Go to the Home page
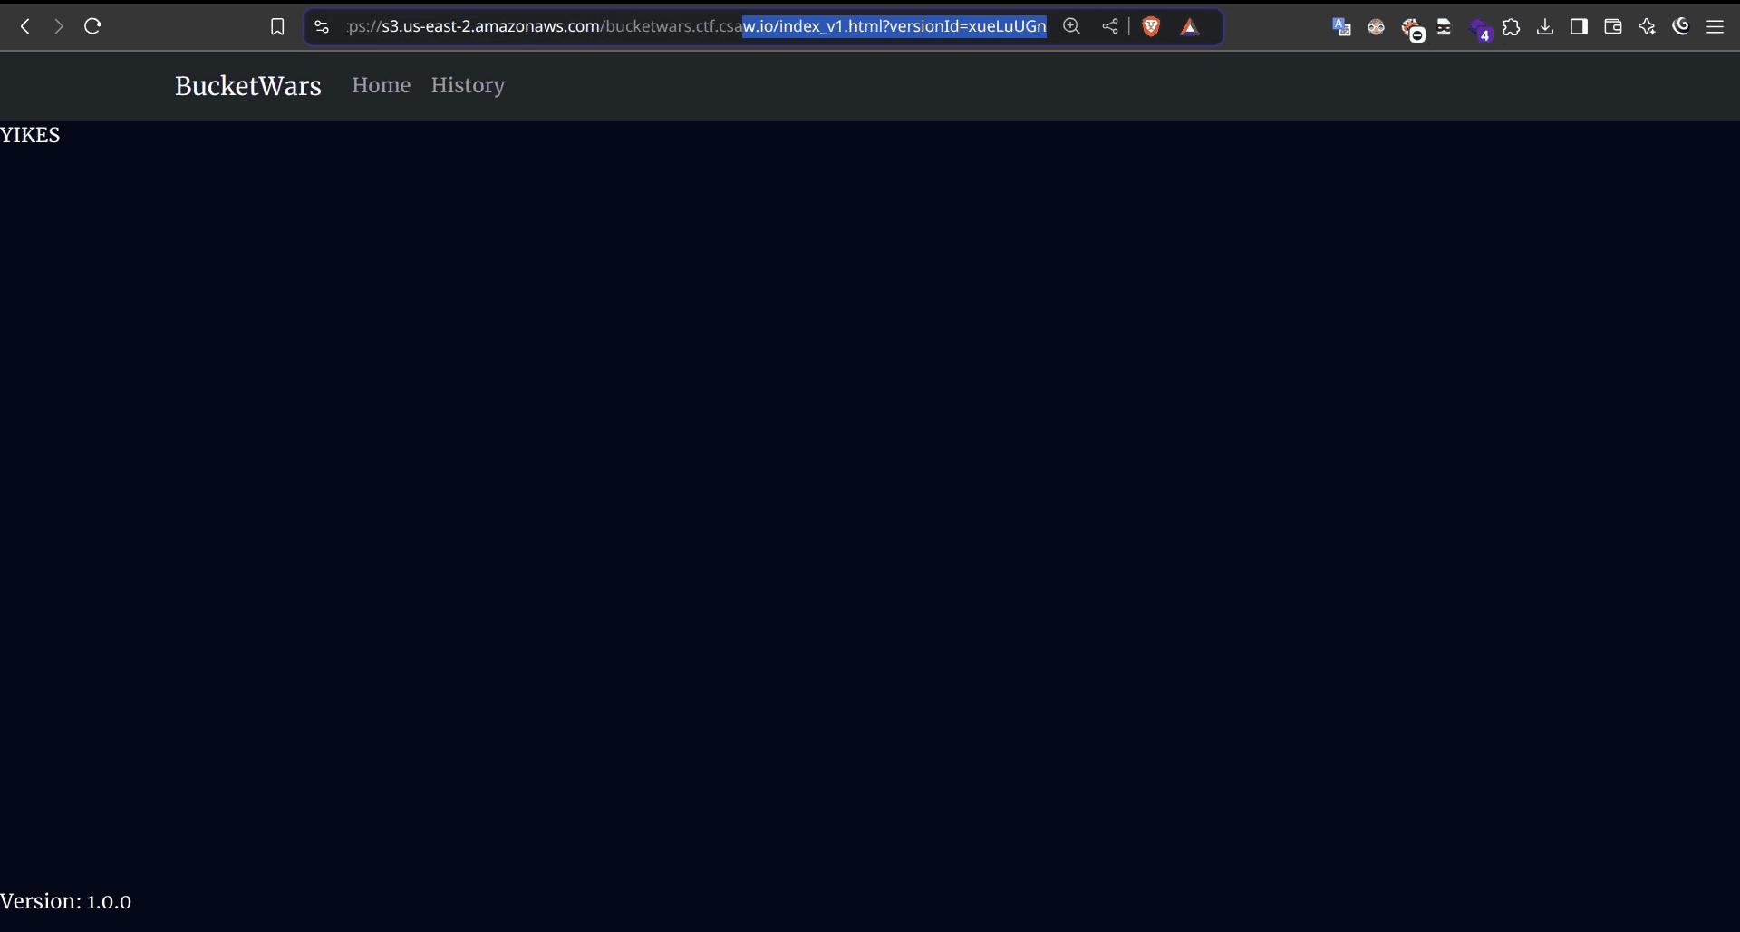This screenshot has height=932, width=1740. (381, 85)
